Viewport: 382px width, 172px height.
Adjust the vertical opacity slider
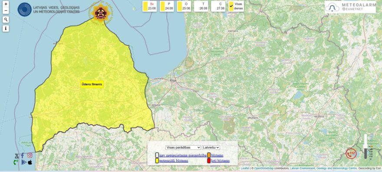[366, 147]
